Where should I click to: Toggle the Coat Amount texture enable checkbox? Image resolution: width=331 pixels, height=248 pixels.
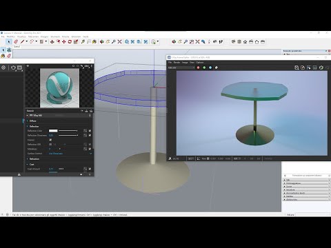point(90,169)
